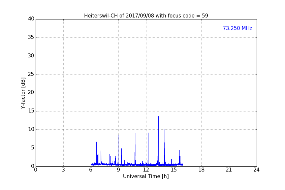Viewport: 285px width, 190px height.
Task: Click the y-axis tick label '35'
Action: pyautogui.click(x=31, y=37)
